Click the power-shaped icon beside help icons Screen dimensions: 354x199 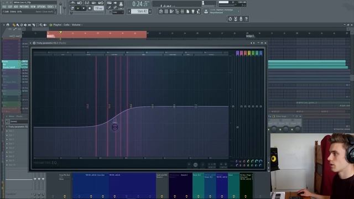tap(230, 19)
